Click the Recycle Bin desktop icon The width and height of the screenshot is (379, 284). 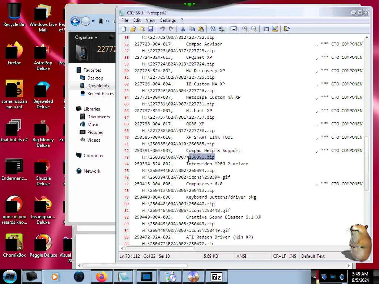point(14,14)
